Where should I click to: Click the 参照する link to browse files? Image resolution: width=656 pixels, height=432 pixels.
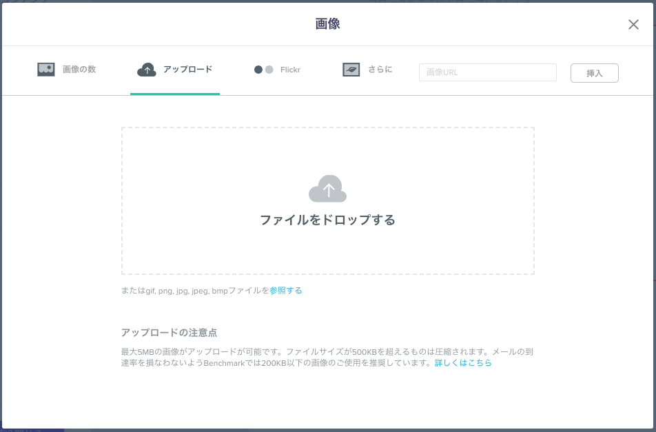(286, 291)
